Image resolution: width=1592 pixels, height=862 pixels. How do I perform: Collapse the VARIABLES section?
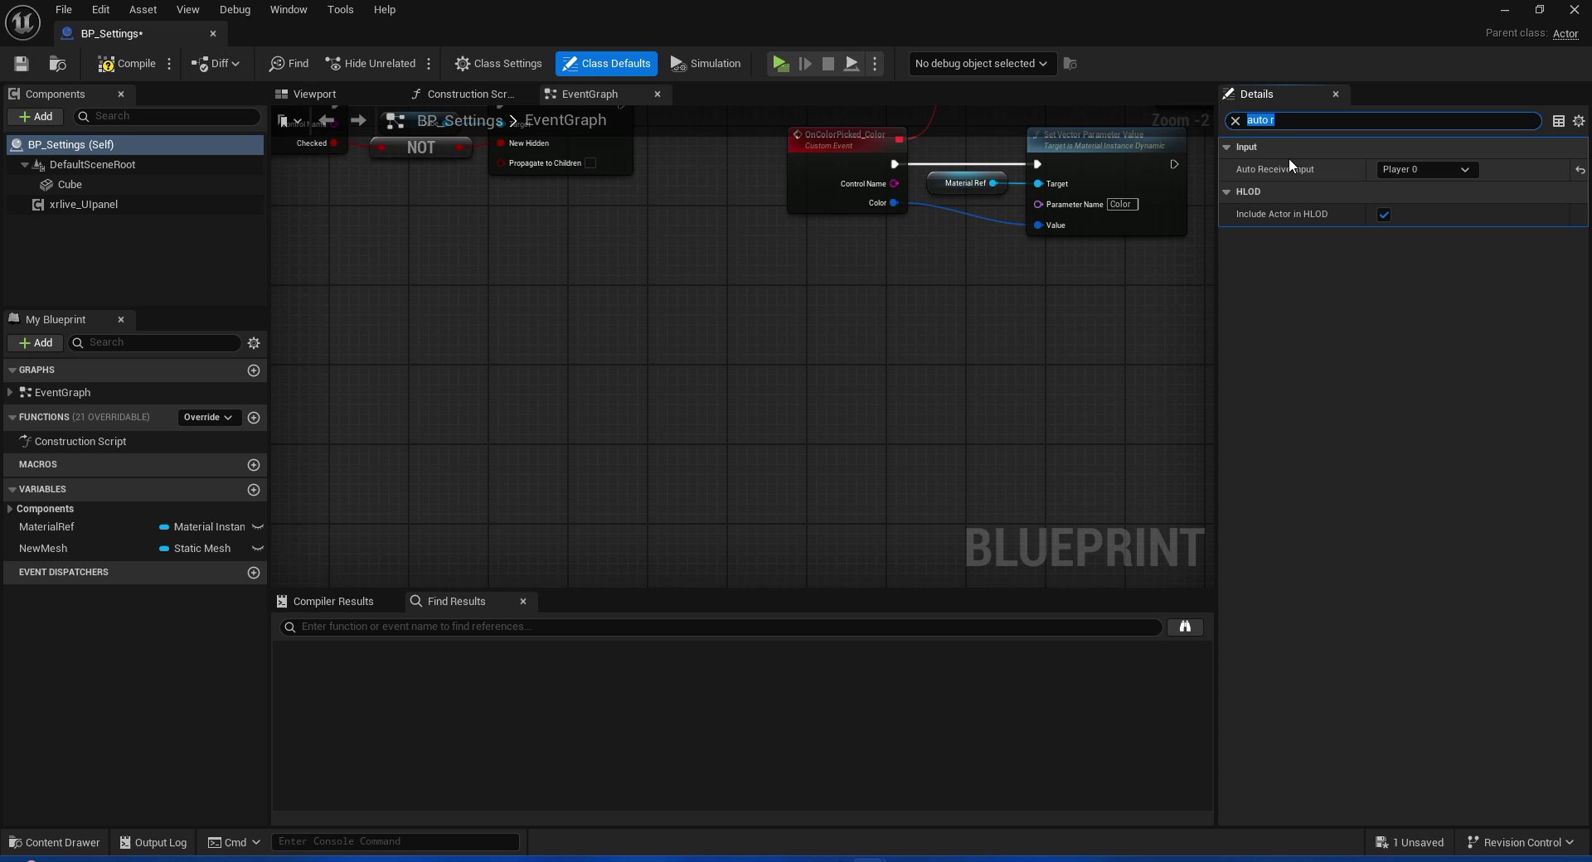click(12, 490)
